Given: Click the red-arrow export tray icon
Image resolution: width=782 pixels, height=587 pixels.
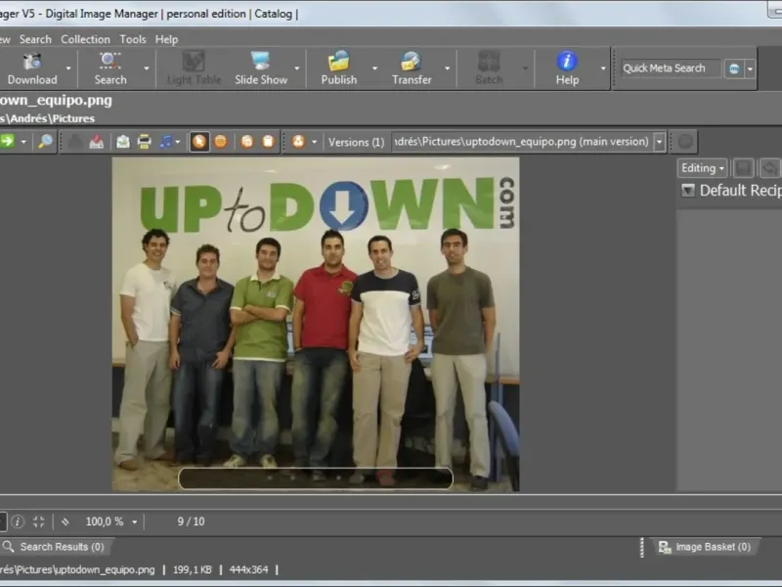Looking at the screenshot, I should click(96, 142).
